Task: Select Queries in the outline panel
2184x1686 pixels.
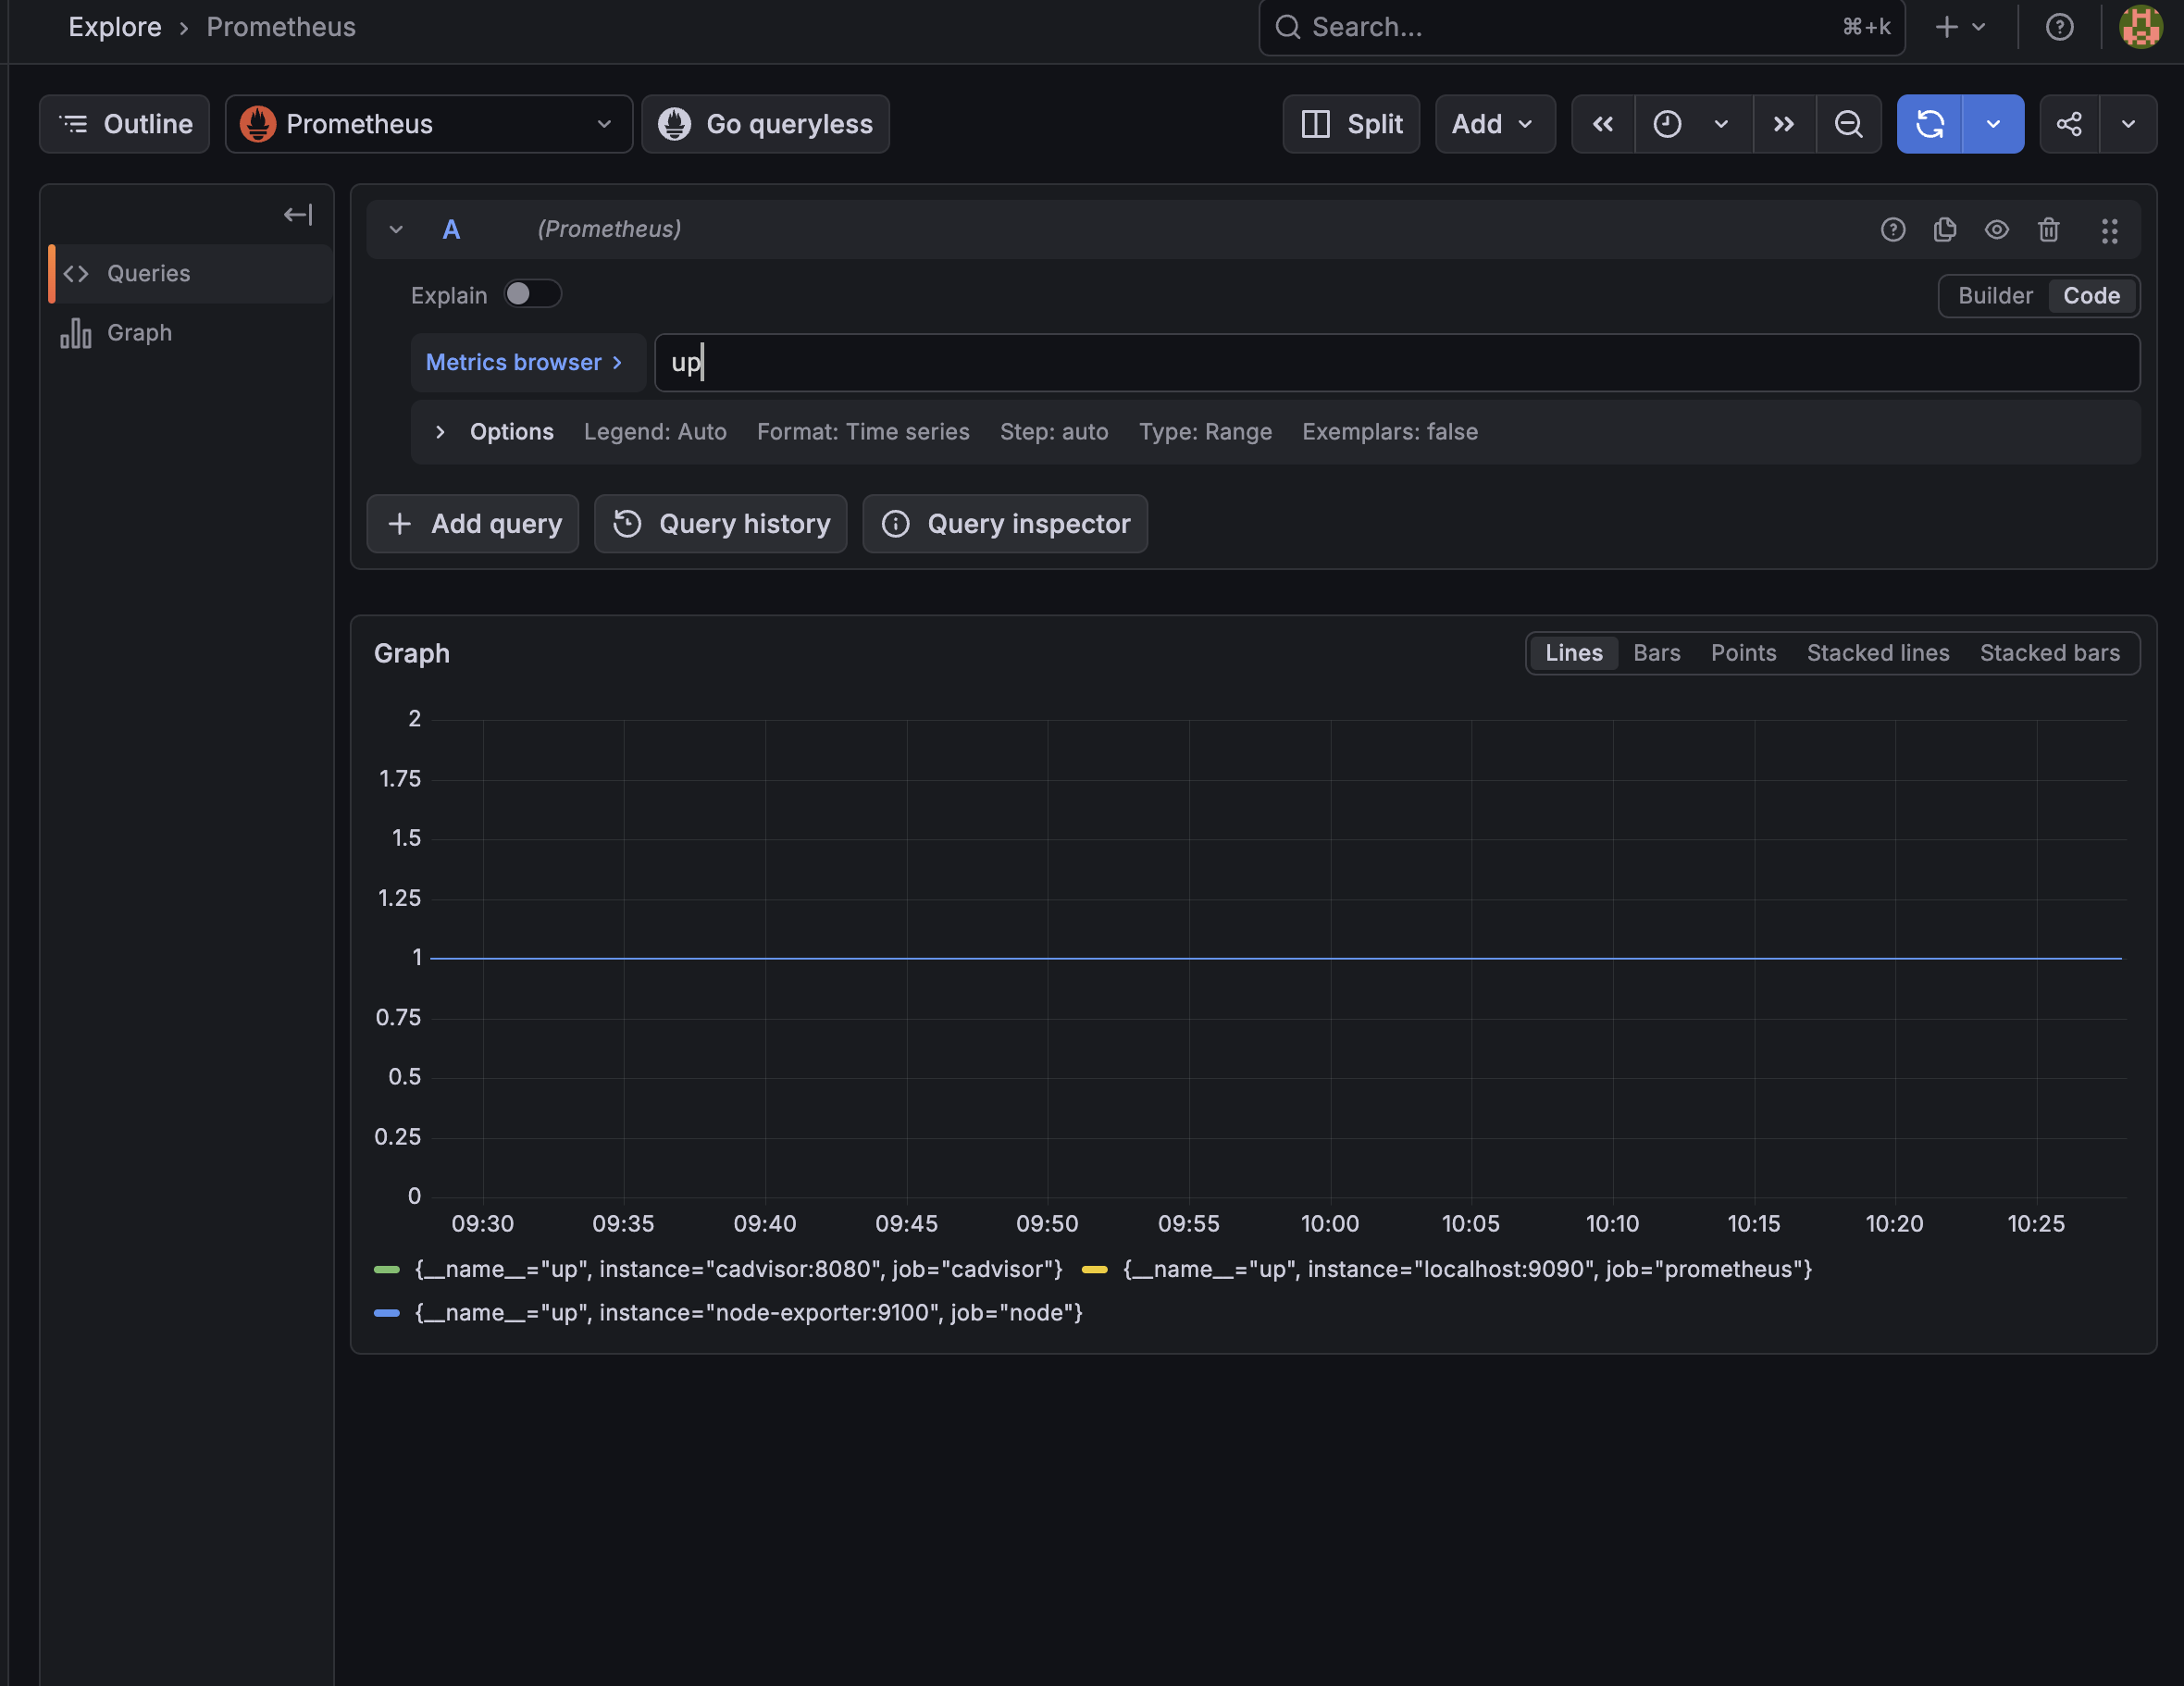Action: pos(191,274)
